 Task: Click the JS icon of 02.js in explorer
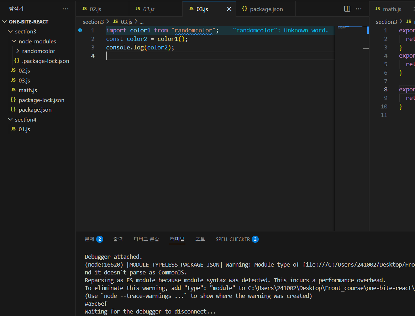coord(13,70)
